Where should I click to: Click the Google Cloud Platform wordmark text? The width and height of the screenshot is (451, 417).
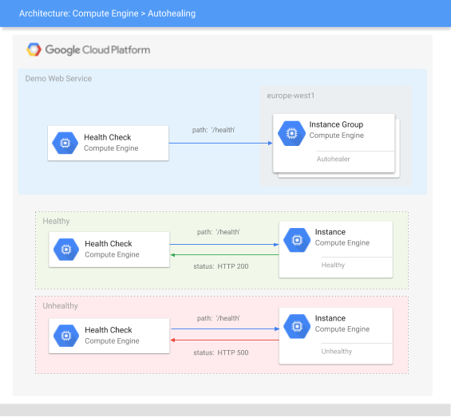[97, 50]
